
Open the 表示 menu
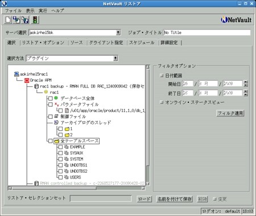[x=30, y=11]
